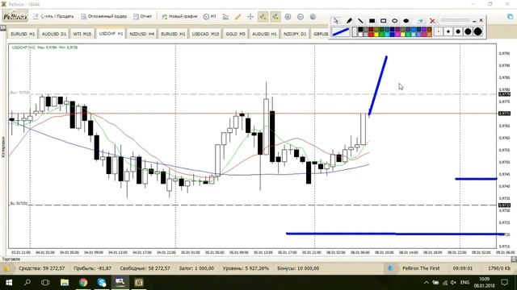Open File Explorer from the taskbar
The width and height of the screenshot is (517, 290).
[65, 283]
